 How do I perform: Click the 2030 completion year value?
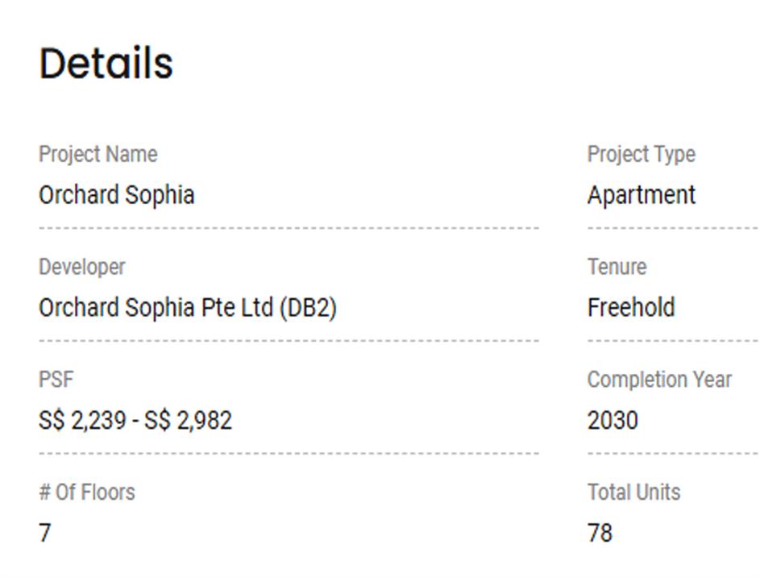(613, 421)
